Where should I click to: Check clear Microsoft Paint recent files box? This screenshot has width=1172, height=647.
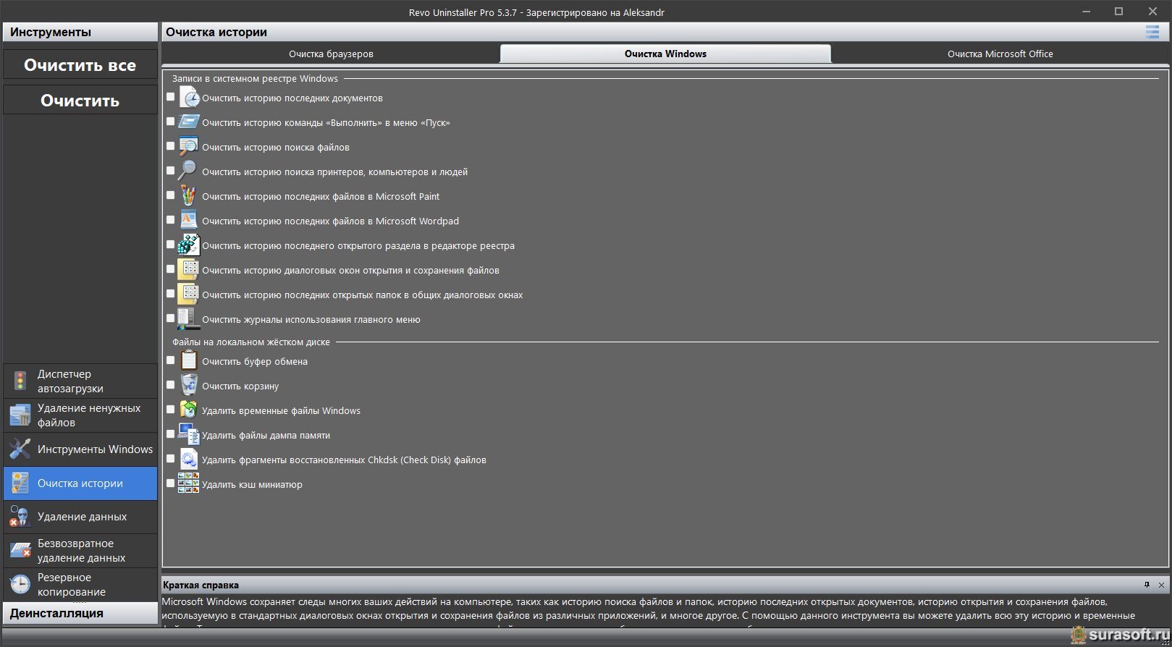tap(171, 195)
